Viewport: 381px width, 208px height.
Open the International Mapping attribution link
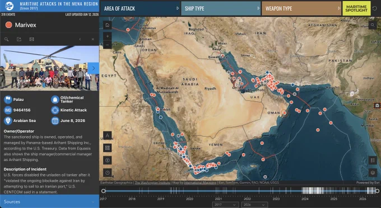coord(199,182)
